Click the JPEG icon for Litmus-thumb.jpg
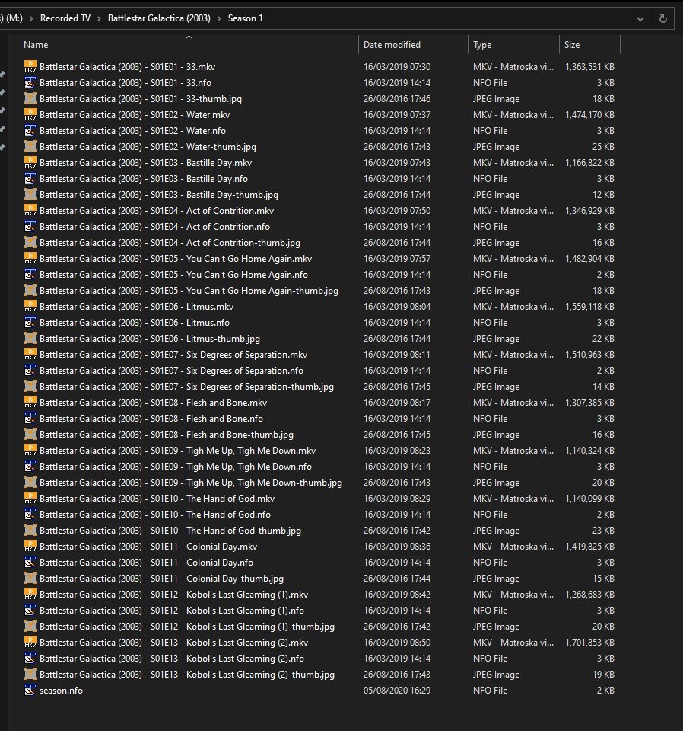683x731 pixels. (x=30, y=339)
